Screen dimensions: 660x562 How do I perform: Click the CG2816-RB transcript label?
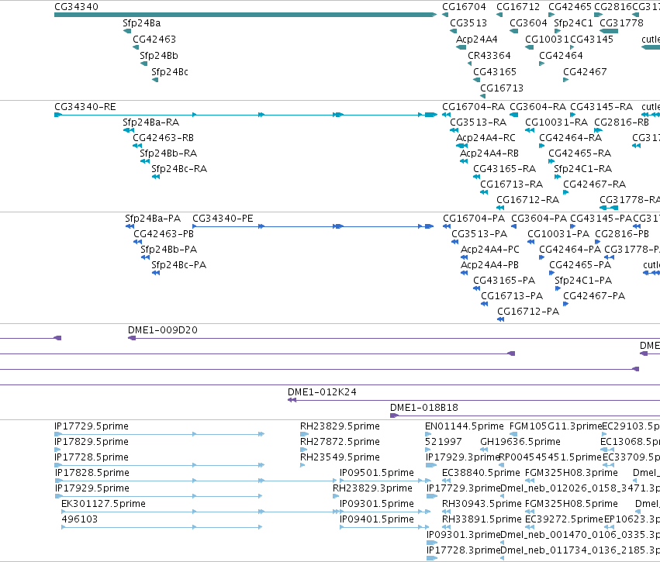(x=621, y=122)
